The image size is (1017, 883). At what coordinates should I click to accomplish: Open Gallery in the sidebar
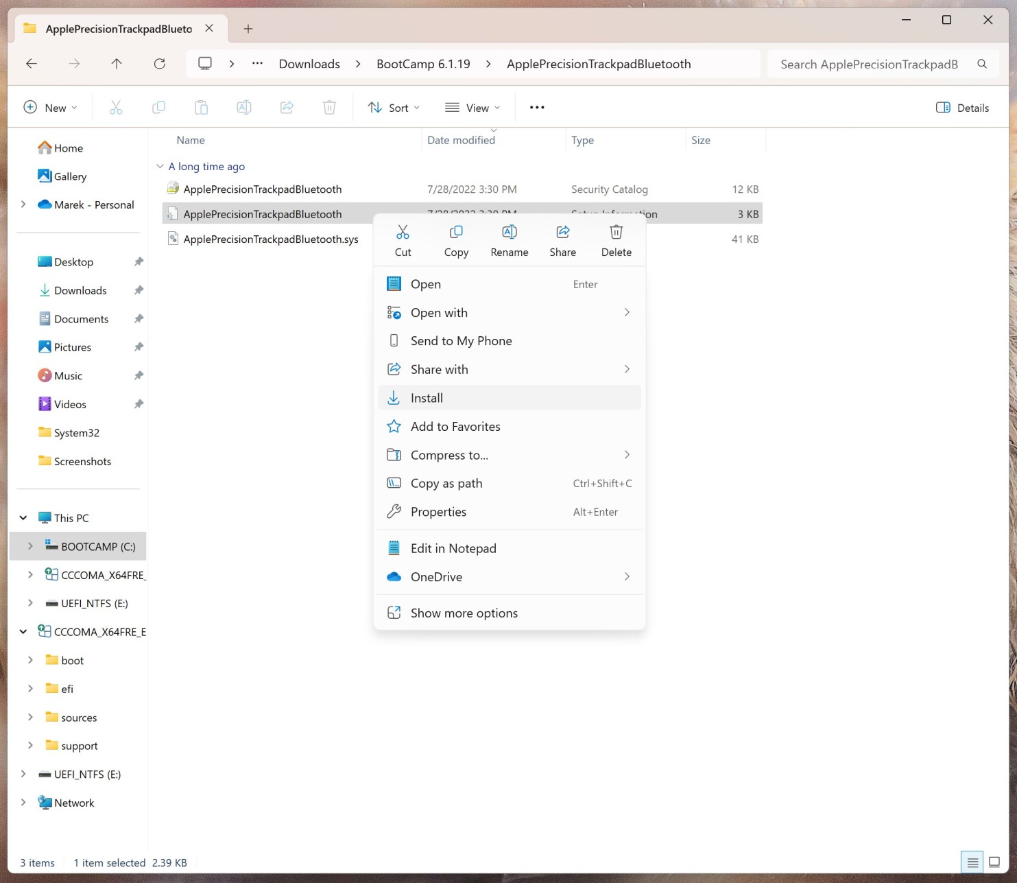click(62, 176)
